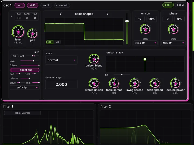
Task: Click the sub level slider
Action: tap(30, 61)
